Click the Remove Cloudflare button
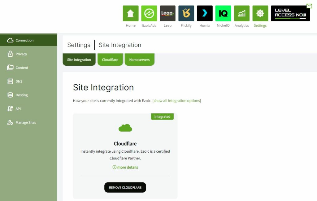This screenshot has width=317, height=201. [125, 187]
